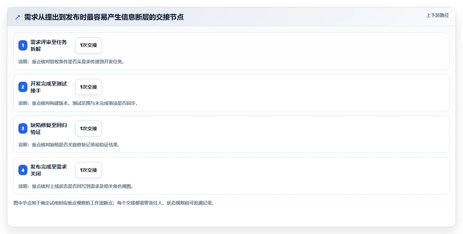Click the 1次交接 button beside 发布完成至需求关闭
Image resolution: width=463 pixels, height=234 pixels.
coord(88,170)
